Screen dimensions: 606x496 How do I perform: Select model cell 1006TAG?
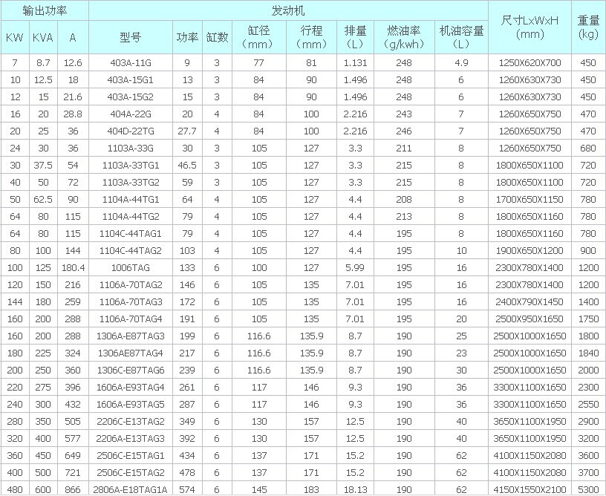pos(131,267)
